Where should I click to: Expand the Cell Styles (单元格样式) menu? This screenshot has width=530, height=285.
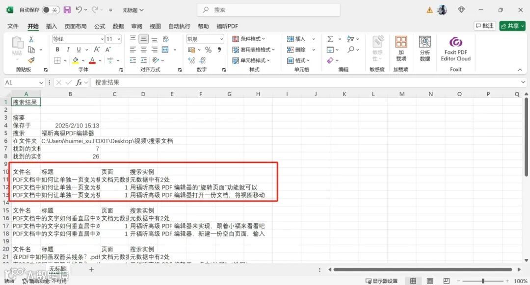(251, 60)
